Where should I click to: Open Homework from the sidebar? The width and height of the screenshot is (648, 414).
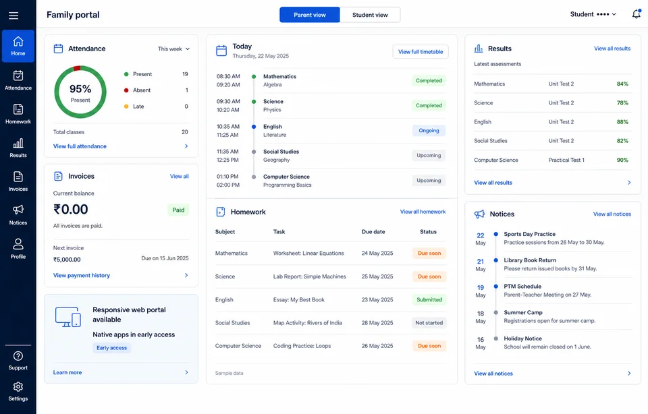(x=18, y=115)
